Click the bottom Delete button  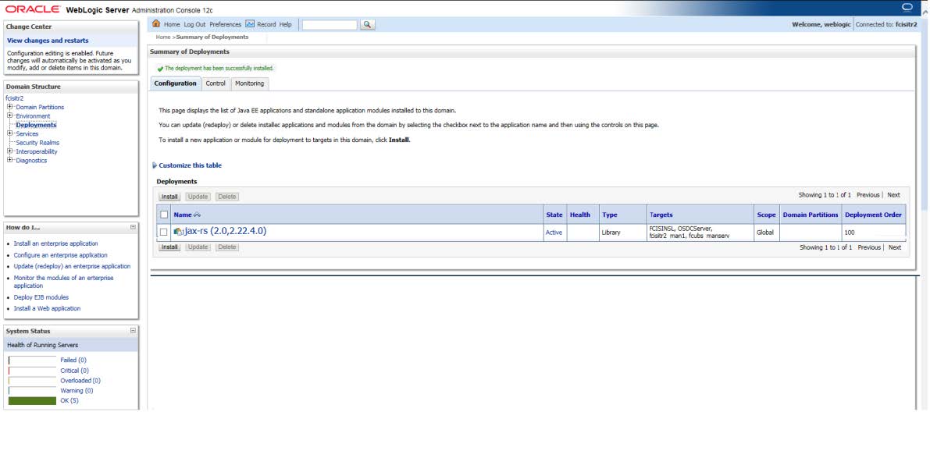coord(226,247)
